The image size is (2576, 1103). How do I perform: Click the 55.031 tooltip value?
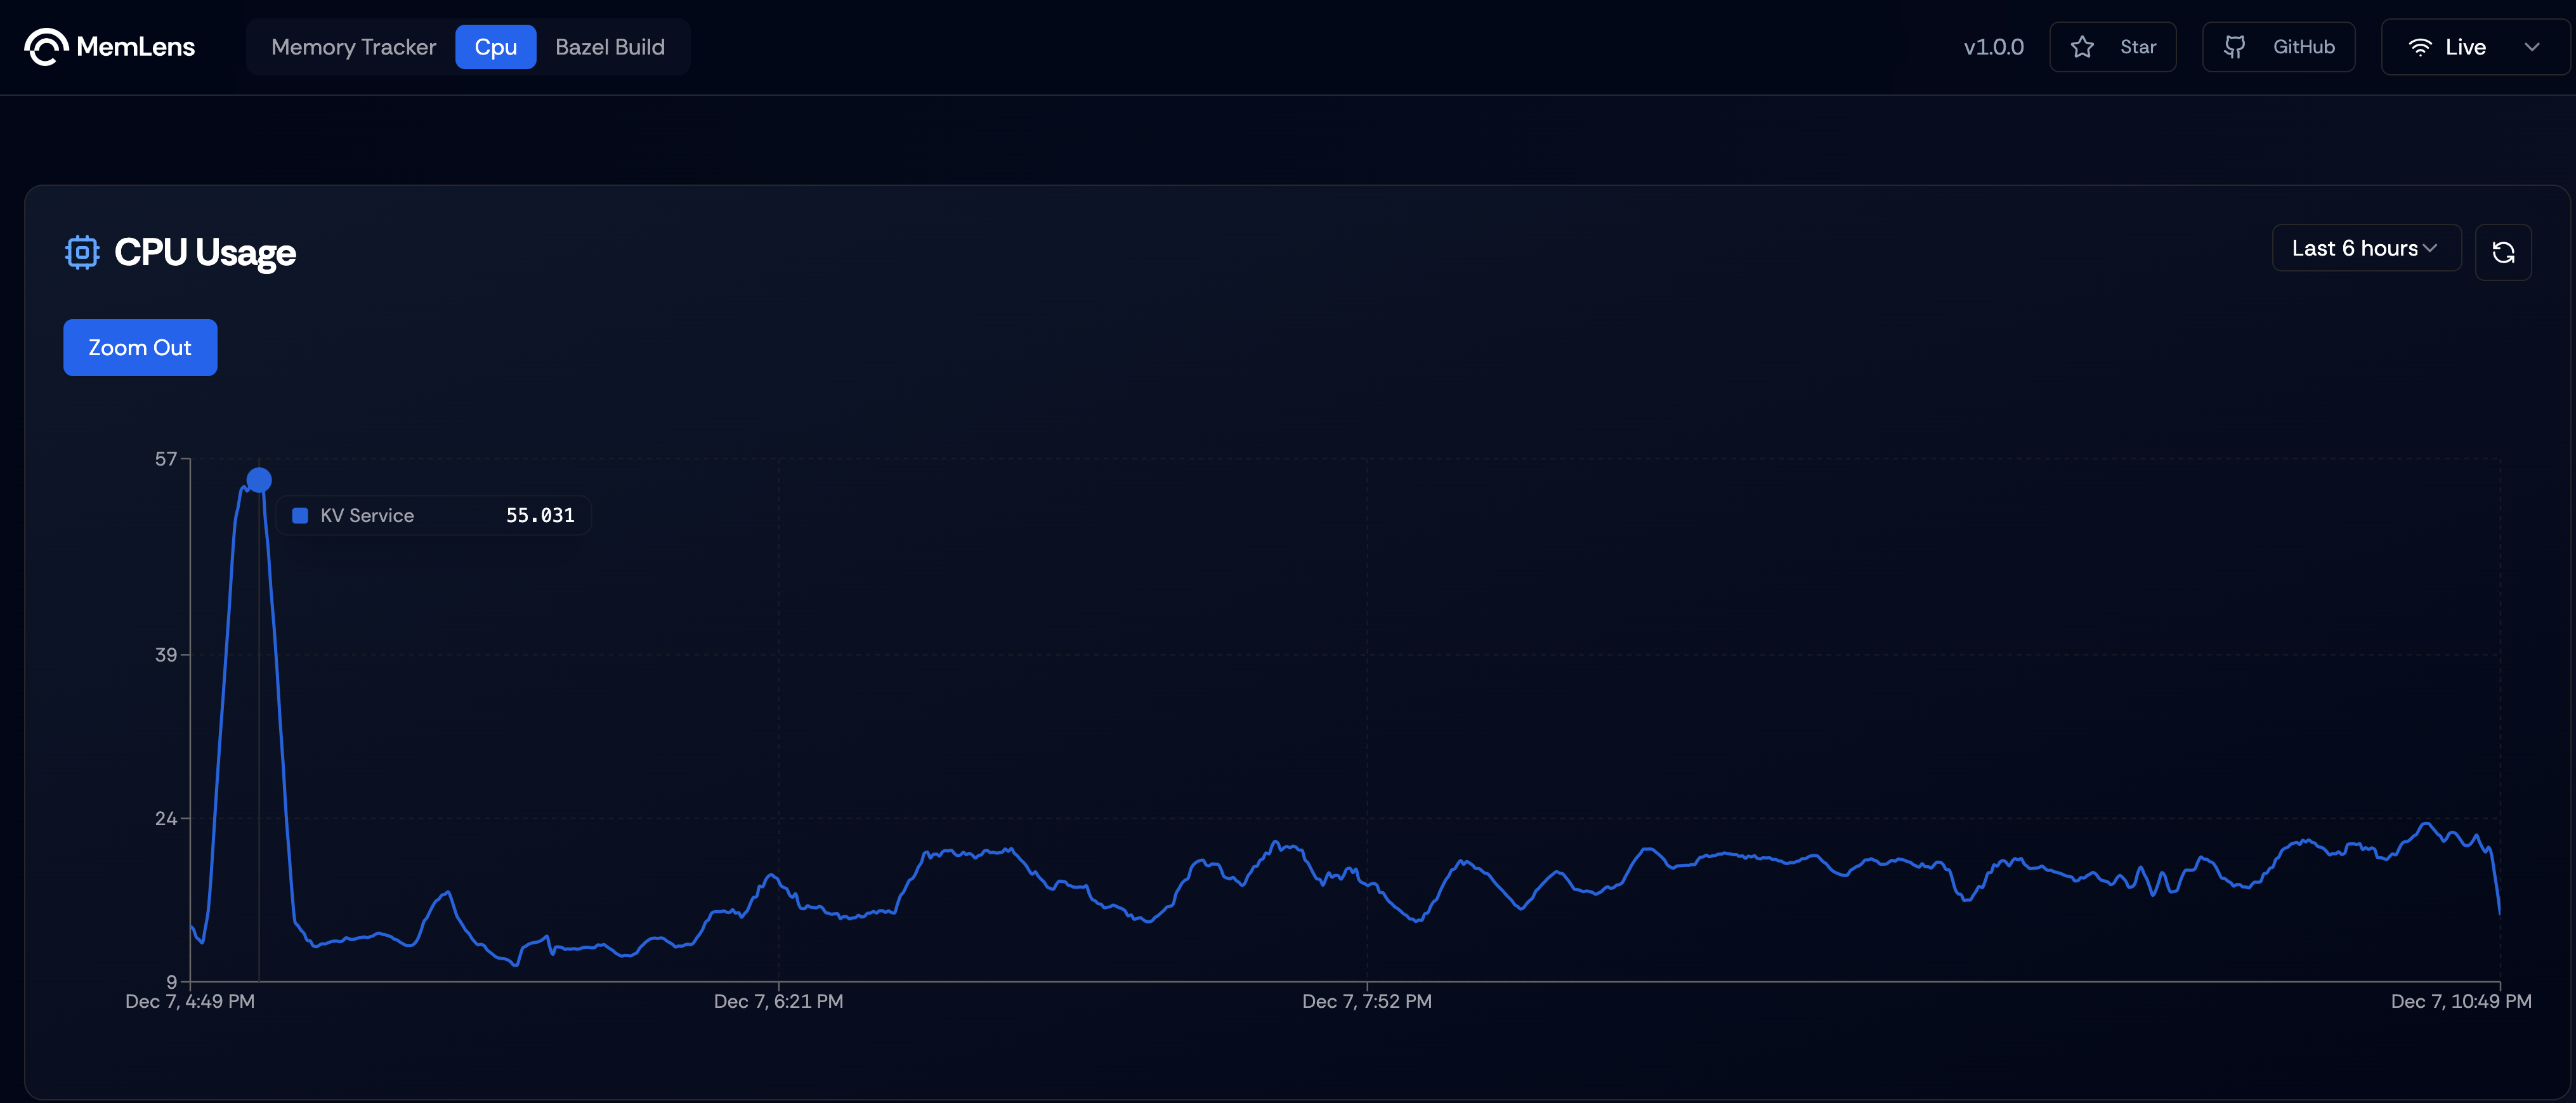click(540, 516)
